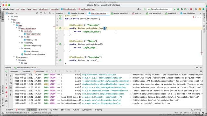
Task: Click the Select Opened File target icon
Action: pos(37,13)
